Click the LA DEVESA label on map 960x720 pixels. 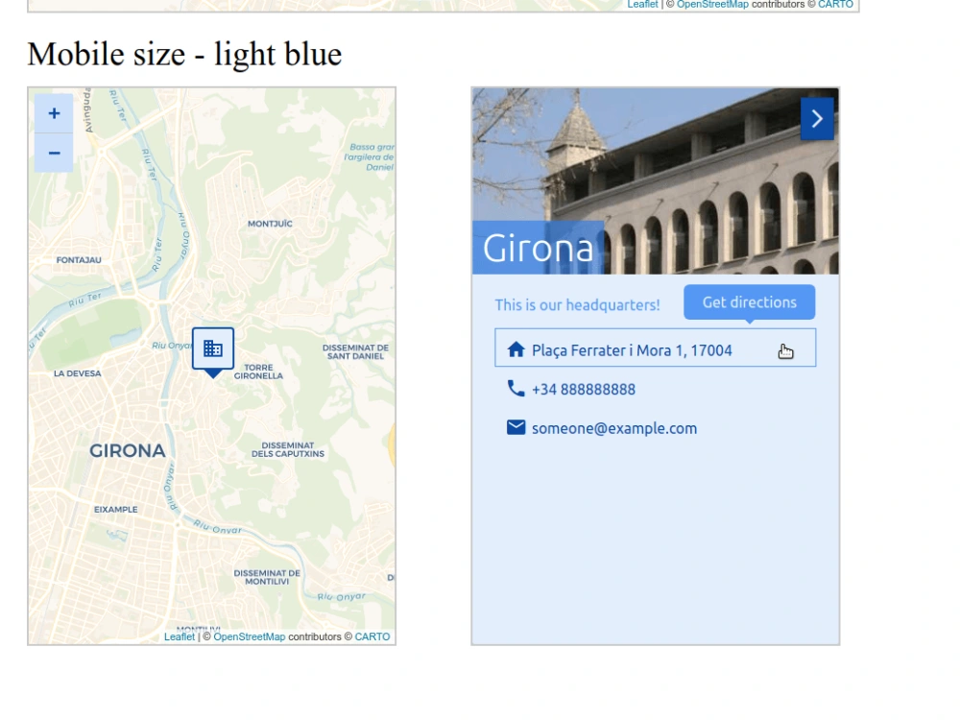tap(77, 373)
